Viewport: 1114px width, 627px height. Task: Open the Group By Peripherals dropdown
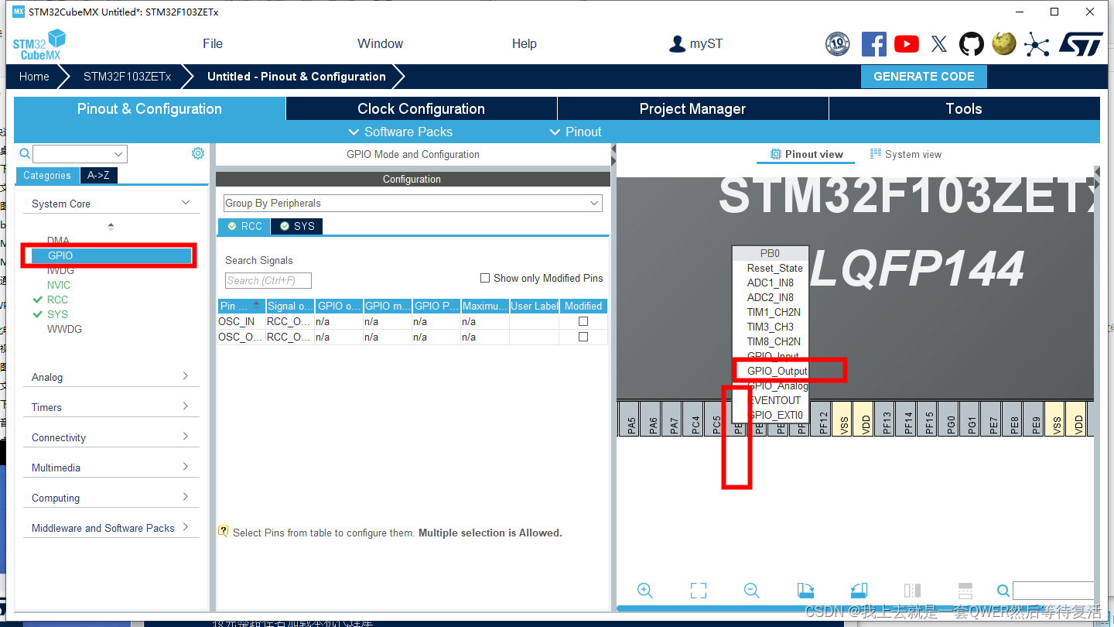(x=412, y=203)
